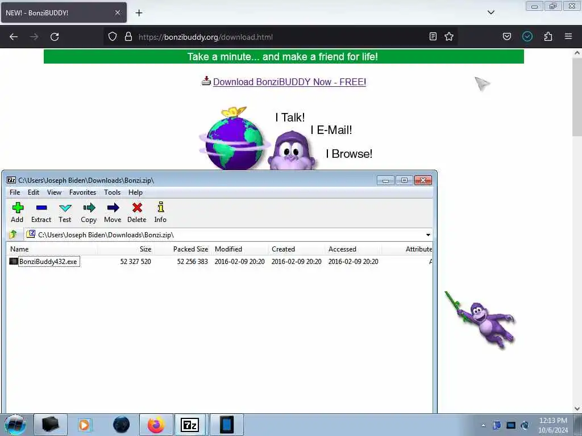
Task: Open the Firefox hamburger menu
Action: pos(568,36)
